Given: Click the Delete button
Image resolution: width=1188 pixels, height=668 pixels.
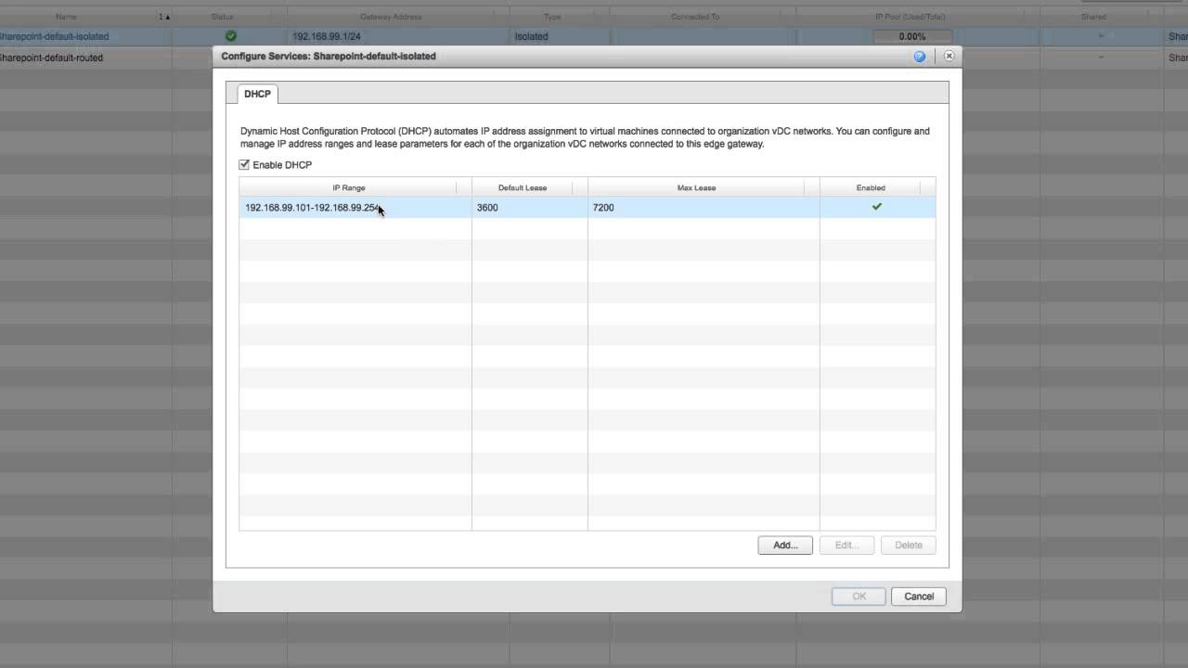Looking at the screenshot, I should [x=908, y=545].
